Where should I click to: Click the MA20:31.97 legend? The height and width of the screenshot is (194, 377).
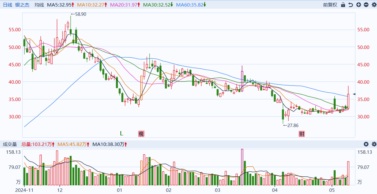coord(125,5)
